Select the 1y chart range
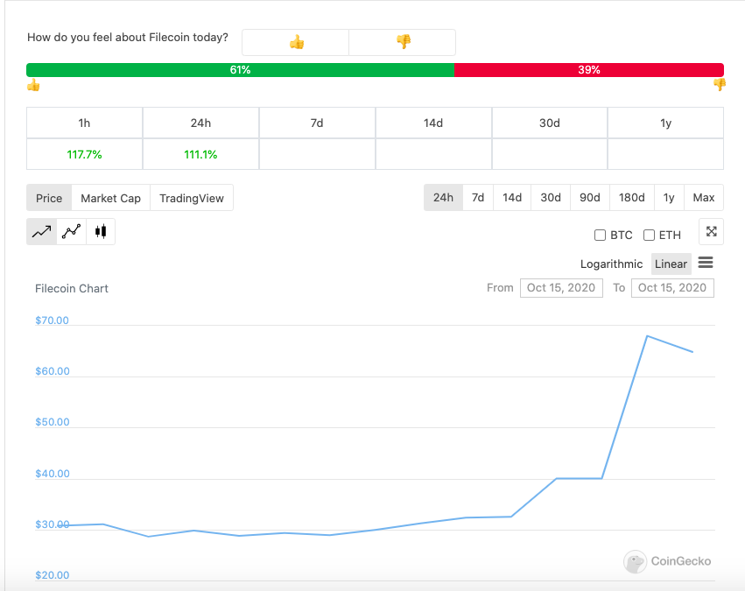Viewport: 745px width, 591px height. (669, 198)
